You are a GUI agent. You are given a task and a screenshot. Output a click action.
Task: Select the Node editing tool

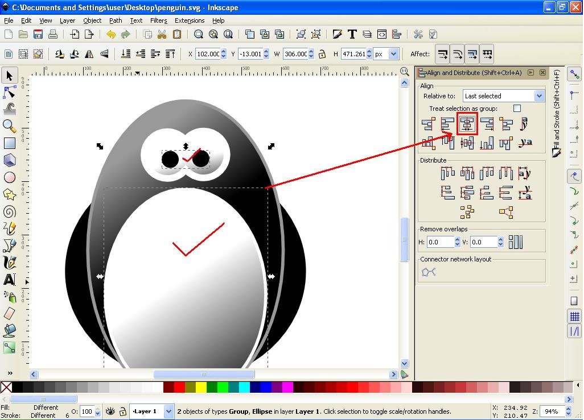point(9,93)
